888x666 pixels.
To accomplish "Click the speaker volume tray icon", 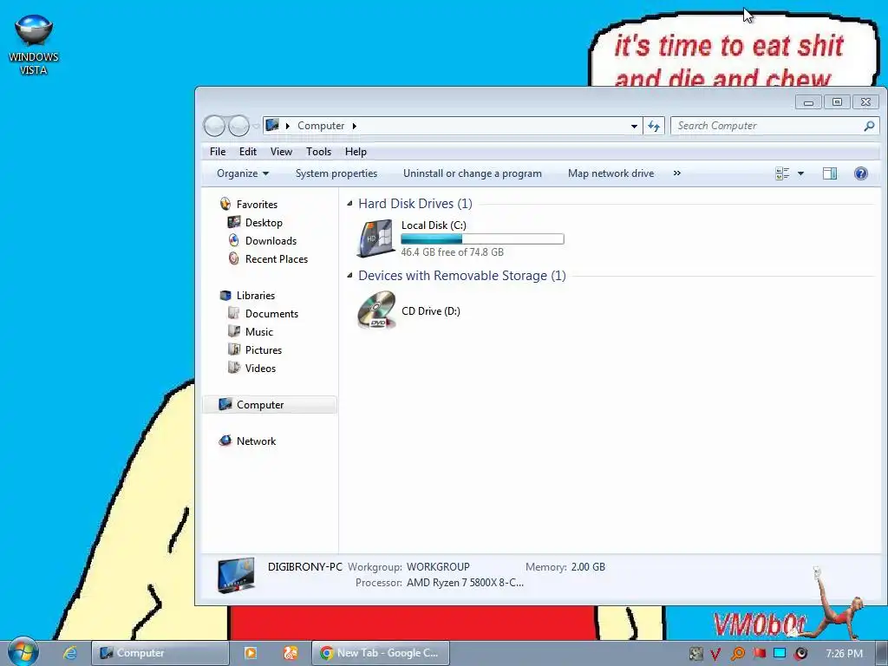I will 800,654.
